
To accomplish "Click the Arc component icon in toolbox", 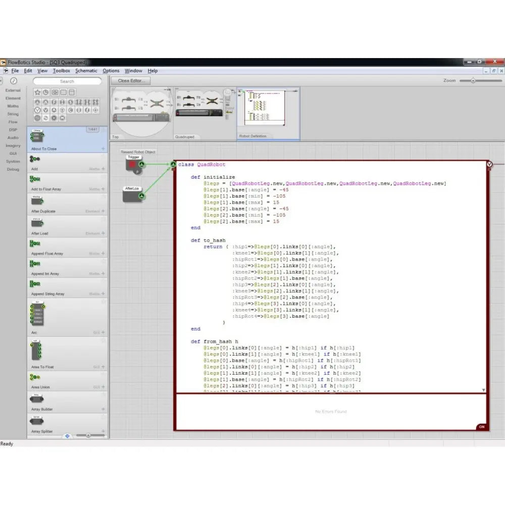I will (37, 313).
